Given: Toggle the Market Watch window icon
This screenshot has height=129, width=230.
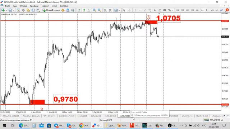Looking at the screenshot, I should [18, 10].
